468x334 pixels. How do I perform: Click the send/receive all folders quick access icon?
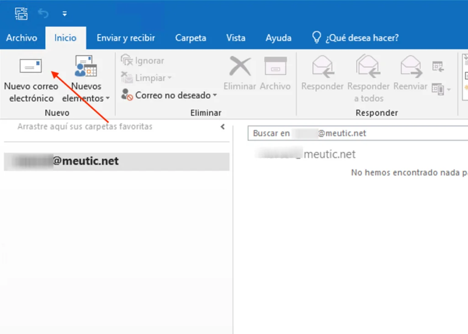pos(21,13)
